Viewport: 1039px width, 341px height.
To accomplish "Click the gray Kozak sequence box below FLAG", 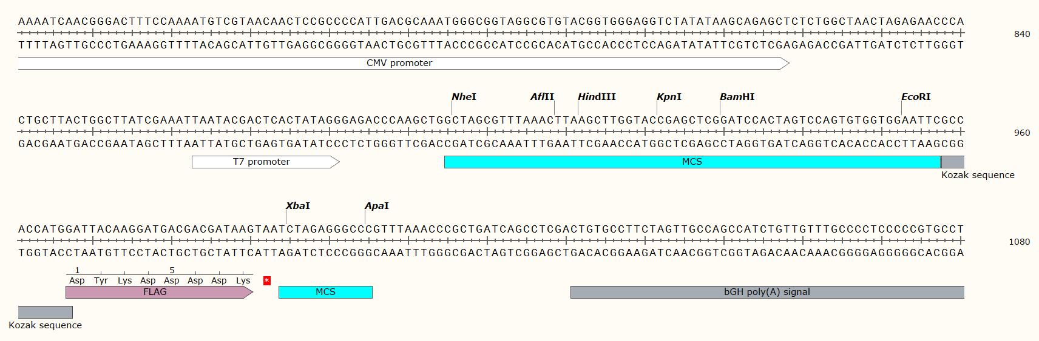I will click(x=45, y=312).
